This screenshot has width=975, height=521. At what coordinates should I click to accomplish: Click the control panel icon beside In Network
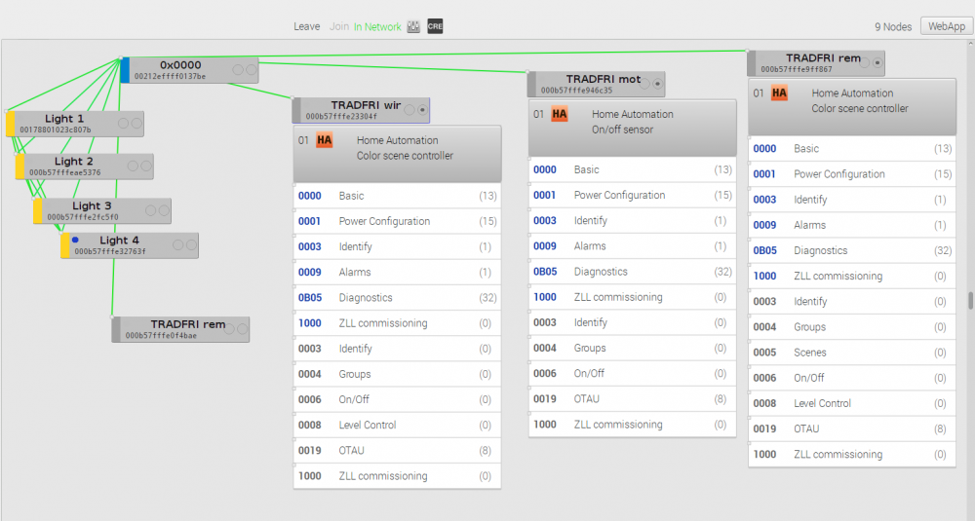coord(413,26)
